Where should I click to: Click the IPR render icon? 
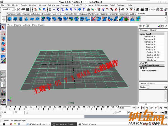(x=142, y=10)
